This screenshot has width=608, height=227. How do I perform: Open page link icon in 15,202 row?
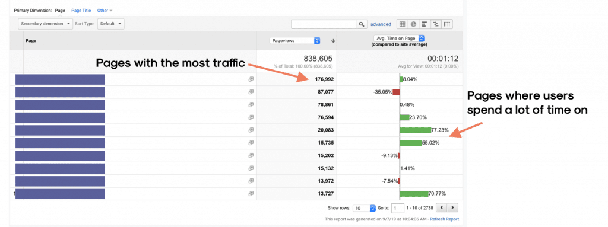point(251,155)
